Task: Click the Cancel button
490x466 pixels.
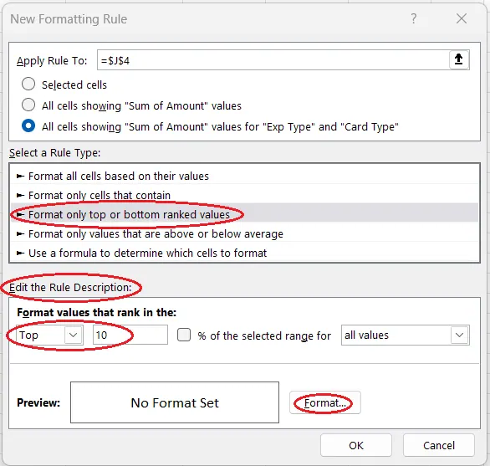Action: tap(439, 445)
